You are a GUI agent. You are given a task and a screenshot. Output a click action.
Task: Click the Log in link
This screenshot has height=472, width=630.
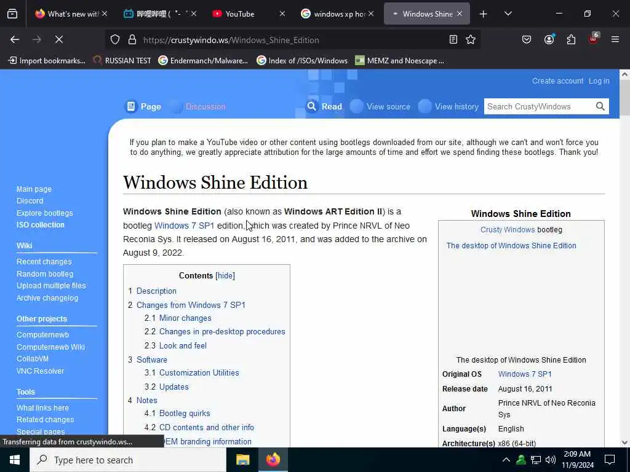(x=599, y=81)
